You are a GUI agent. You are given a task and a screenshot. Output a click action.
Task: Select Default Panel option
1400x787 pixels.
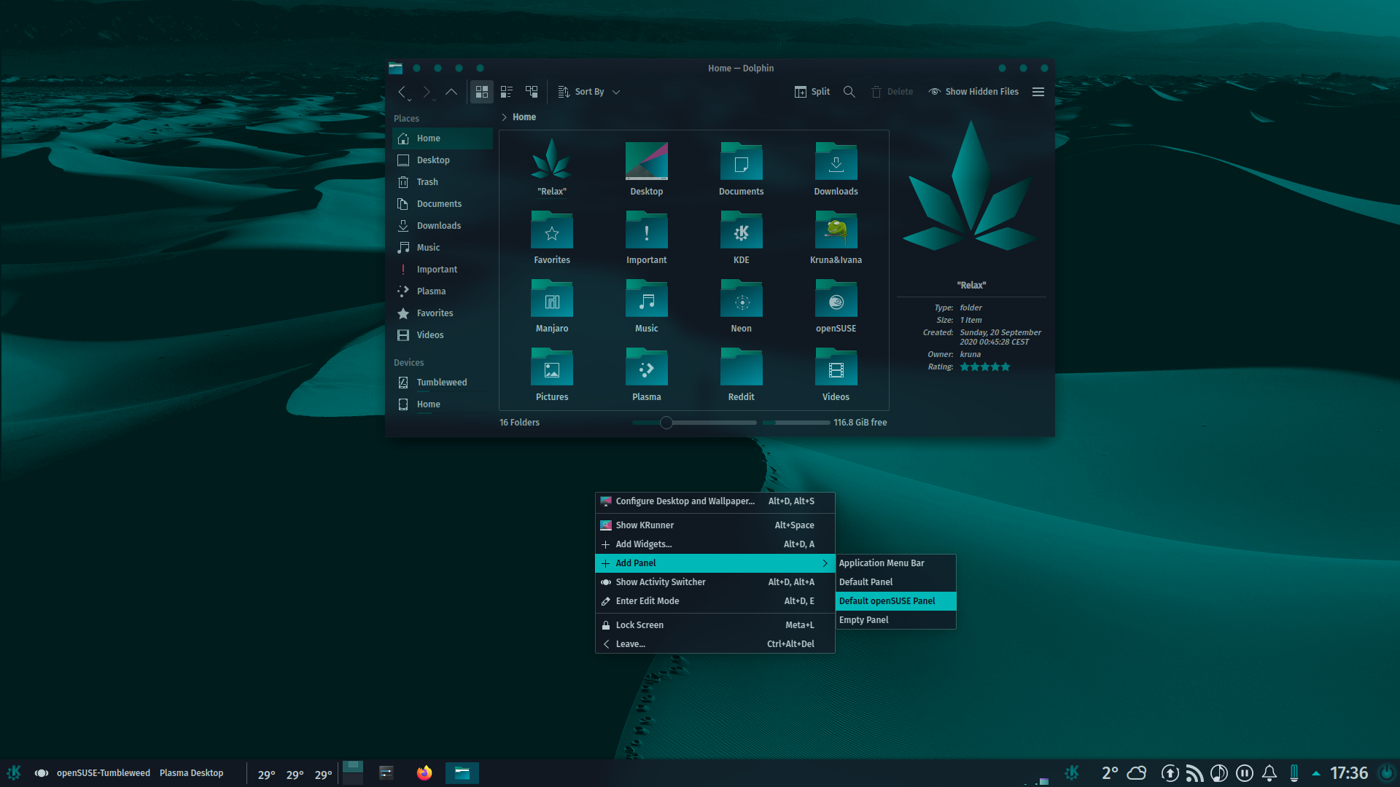[x=895, y=582]
